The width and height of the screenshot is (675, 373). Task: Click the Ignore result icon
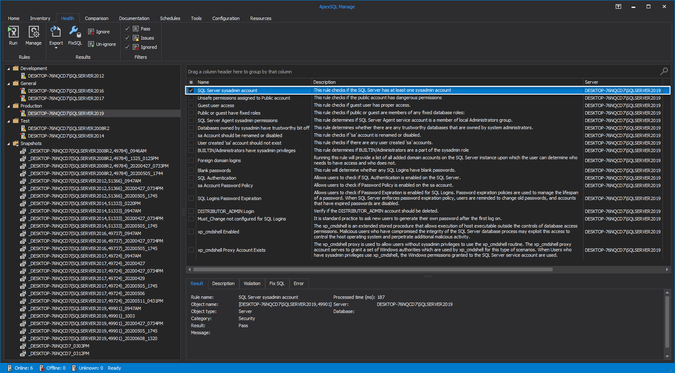(x=91, y=32)
